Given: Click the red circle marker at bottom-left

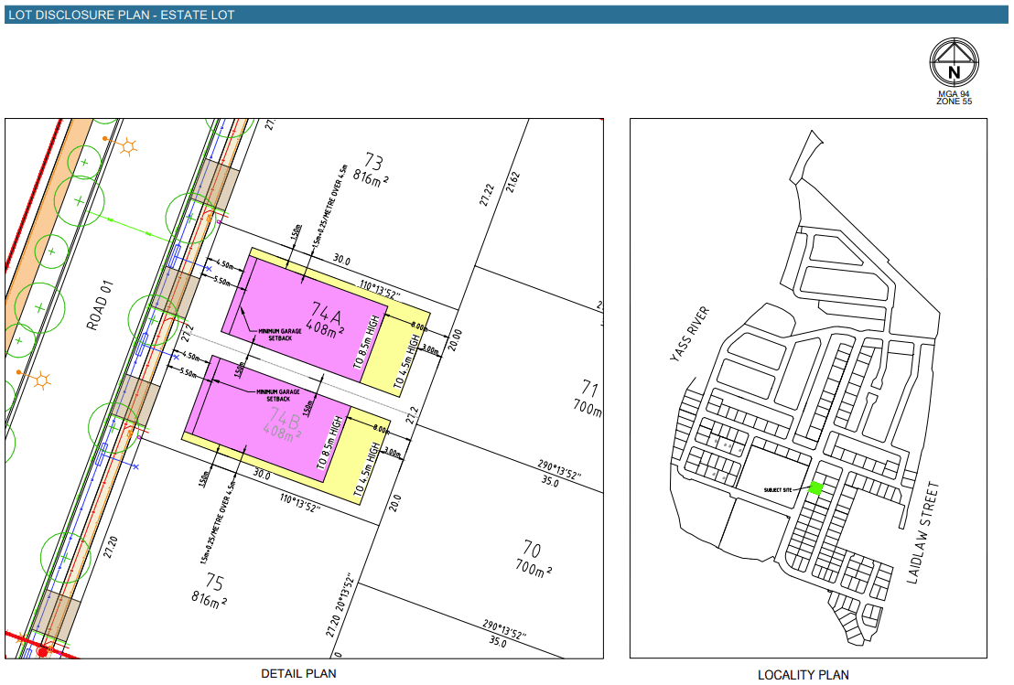Looking at the screenshot, I should (41, 652).
